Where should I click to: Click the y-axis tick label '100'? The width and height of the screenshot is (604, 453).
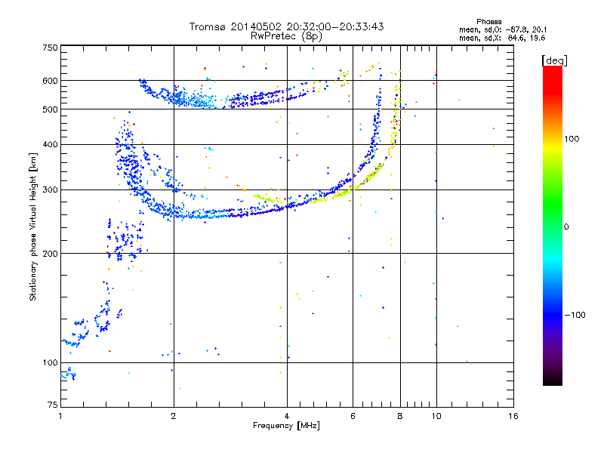pos(50,362)
